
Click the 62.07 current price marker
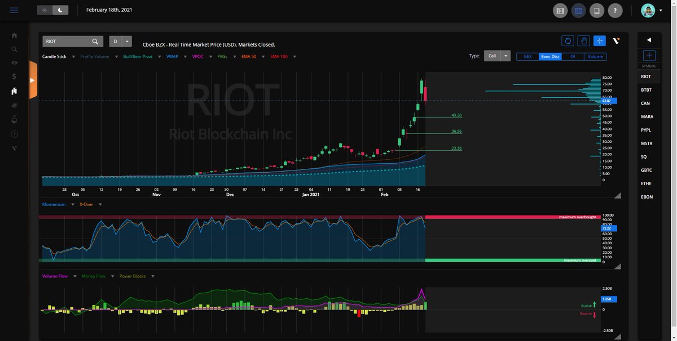tap(609, 101)
